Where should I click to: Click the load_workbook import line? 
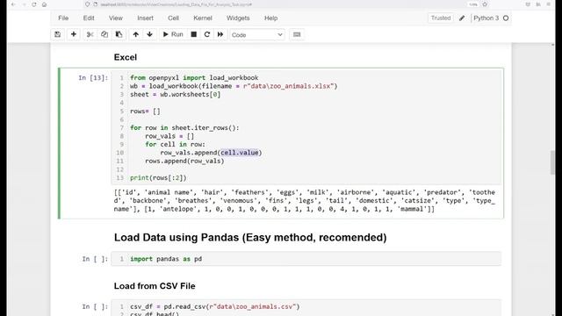click(x=194, y=78)
